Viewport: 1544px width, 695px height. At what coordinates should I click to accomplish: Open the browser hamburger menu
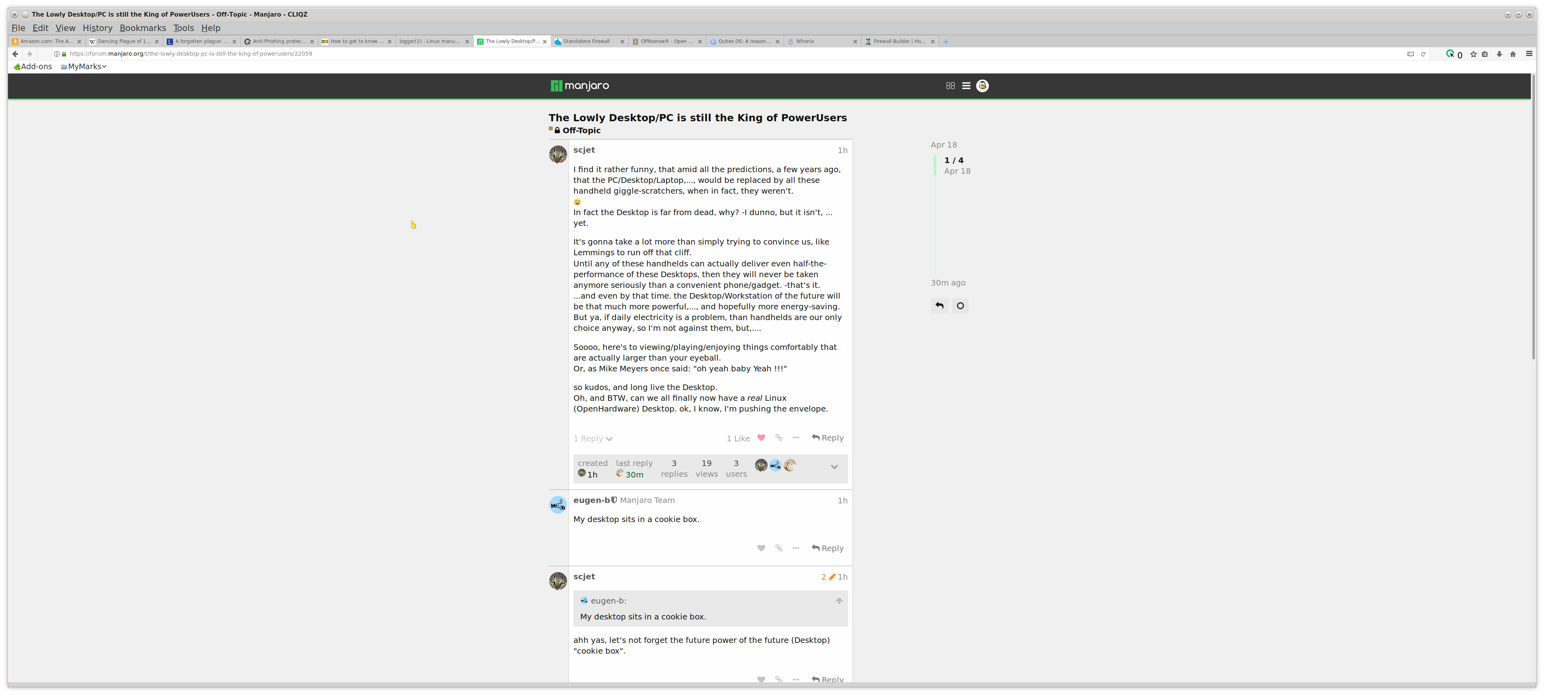pyautogui.click(x=1529, y=54)
